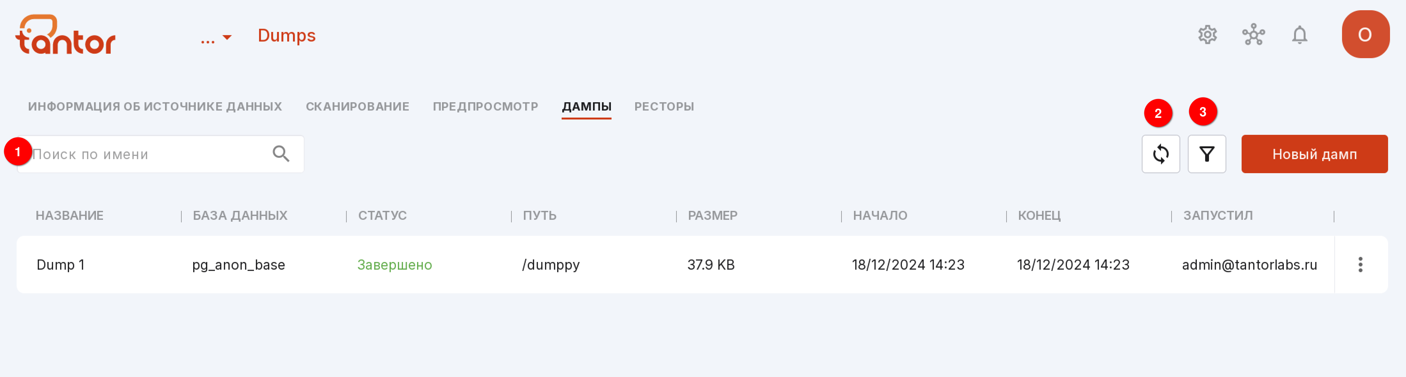Viewport: 1406px width, 377px height.
Task: Open the Предпросмотр tab
Action: click(x=485, y=106)
